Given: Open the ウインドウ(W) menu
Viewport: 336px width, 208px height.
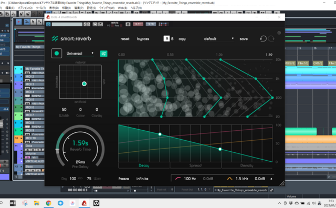Looking at the screenshot, I should 107,8.
